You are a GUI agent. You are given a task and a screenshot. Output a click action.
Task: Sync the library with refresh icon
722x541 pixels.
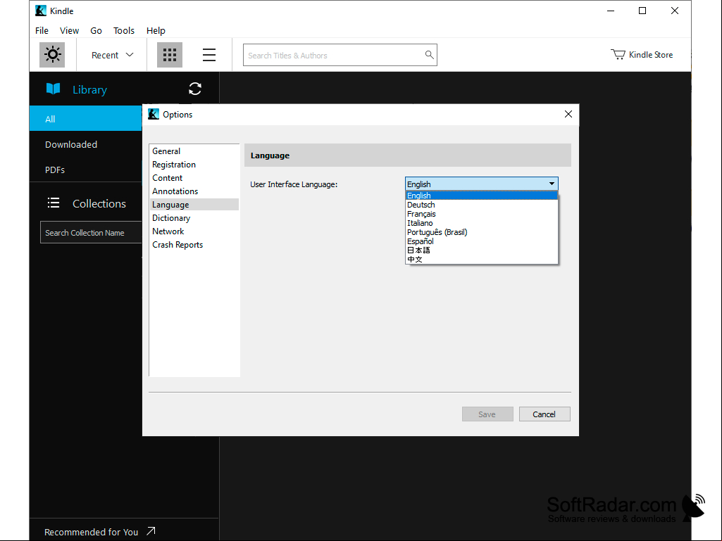click(x=195, y=89)
